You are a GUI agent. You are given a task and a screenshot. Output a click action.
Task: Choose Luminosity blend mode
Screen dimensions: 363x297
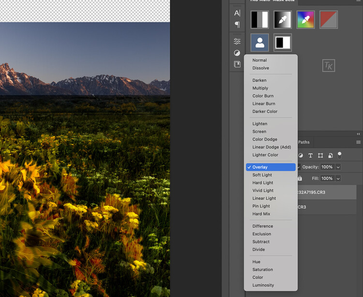(x=263, y=285)
